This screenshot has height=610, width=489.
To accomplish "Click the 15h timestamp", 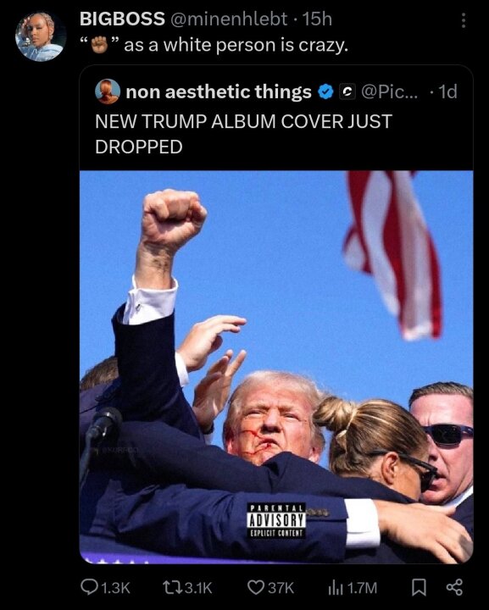I will point(317,19).
